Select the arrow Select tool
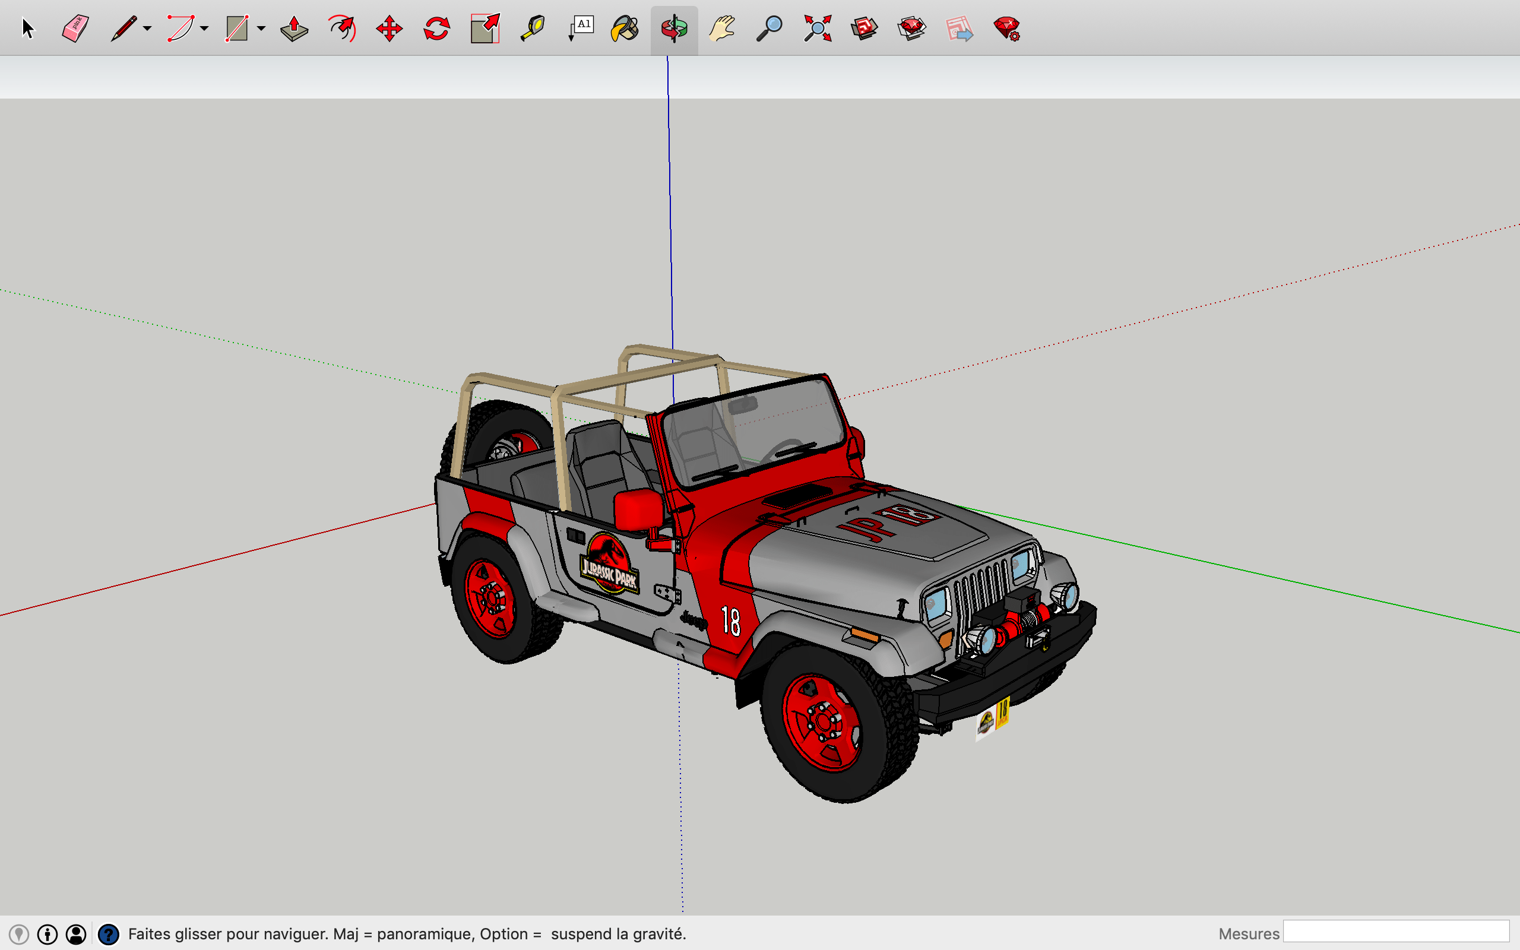This screenshot has width=1520, height=950. click(x=28, y=29)
